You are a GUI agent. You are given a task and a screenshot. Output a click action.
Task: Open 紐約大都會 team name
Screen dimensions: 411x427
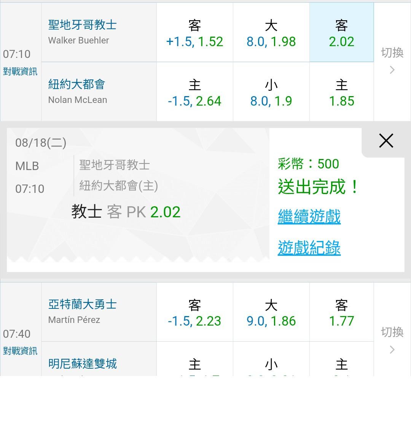[x=76, y=84]
